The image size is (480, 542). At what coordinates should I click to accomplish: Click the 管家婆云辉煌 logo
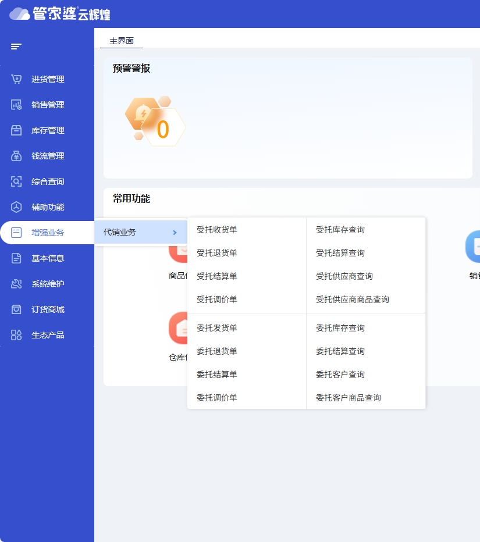(x=60, y=14)
